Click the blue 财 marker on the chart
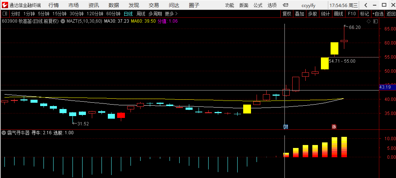Image resolution: width=396 pixels, height=178 pixels. tap(286, 126)
